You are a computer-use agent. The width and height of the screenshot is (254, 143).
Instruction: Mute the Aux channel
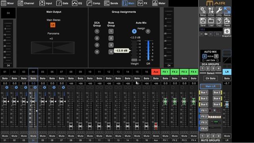pyautogui.click(x=156, y=136)
